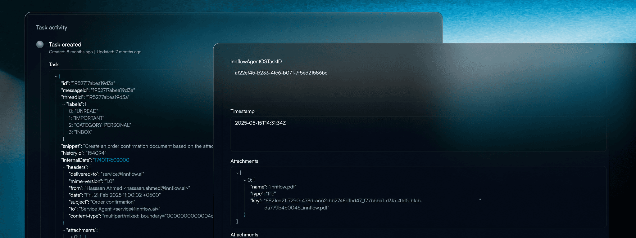Select label 0: "UNREAD"
Screen dimensions: 636x238
click(84, 111)
